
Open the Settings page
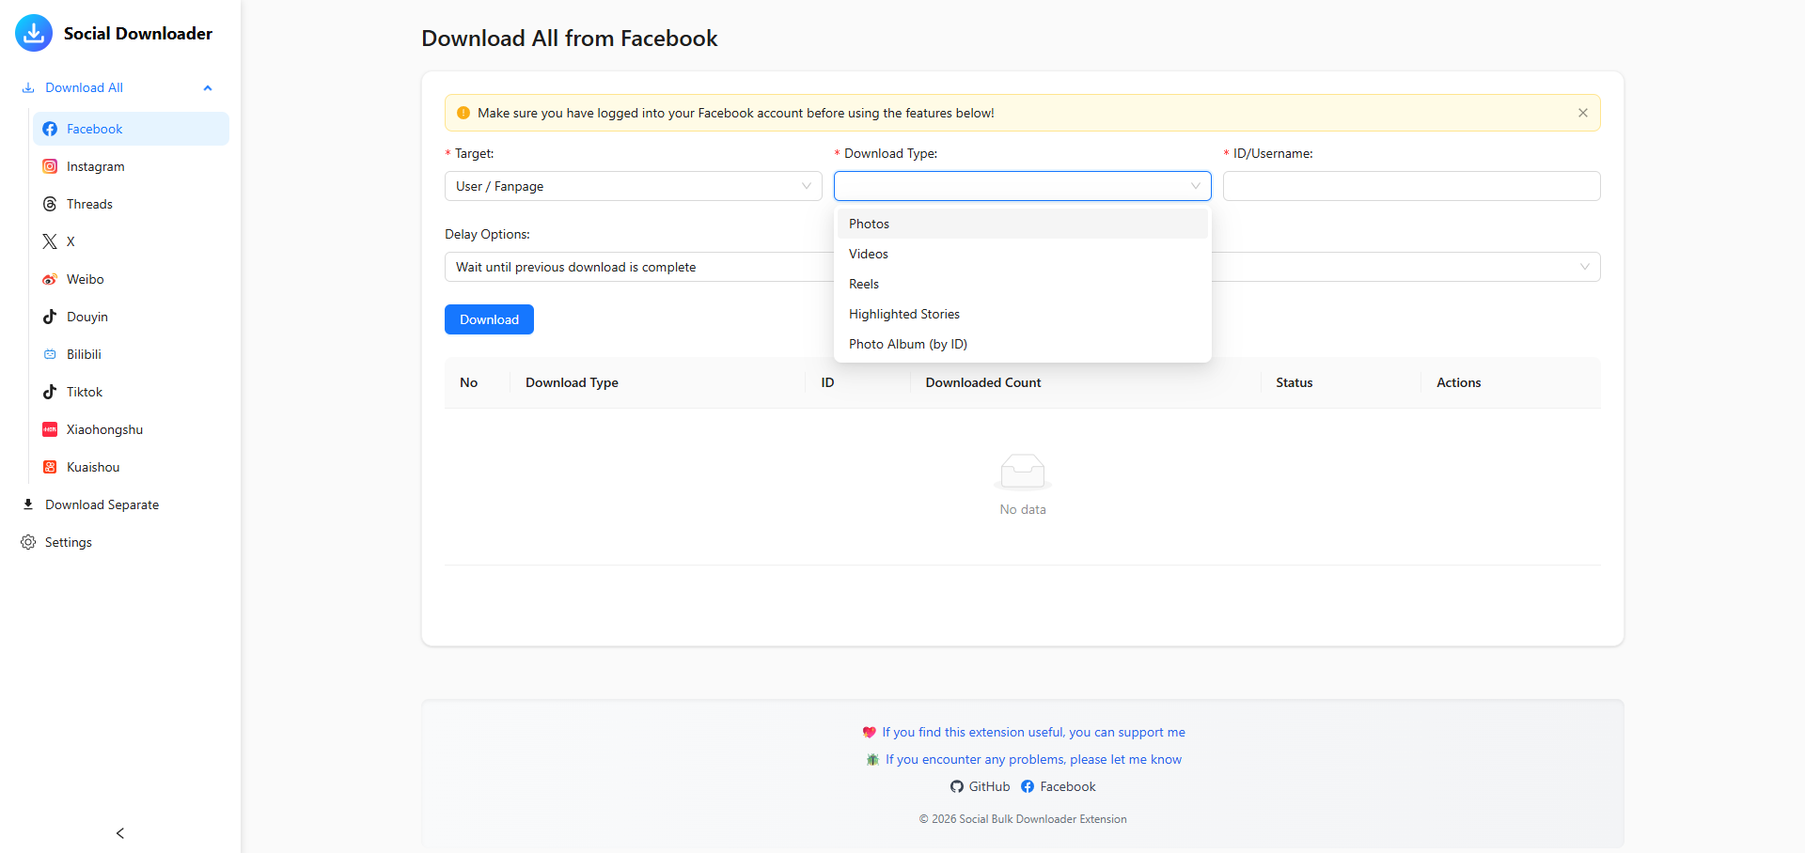[x=120, y=542]
